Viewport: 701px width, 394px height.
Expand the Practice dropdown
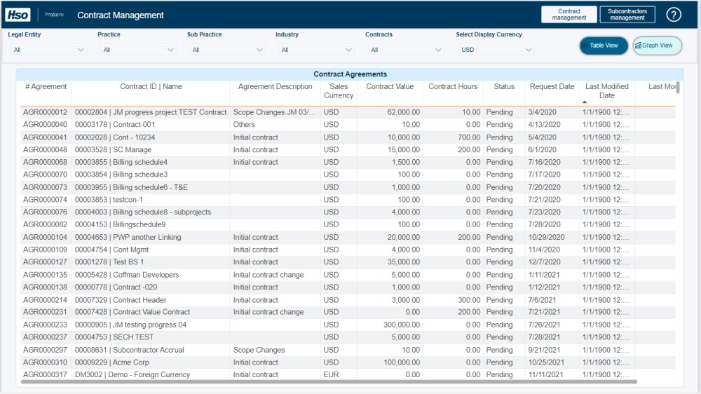137,50
